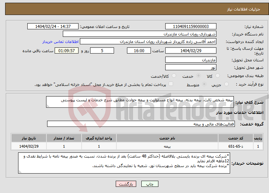The image size is (269, 193).
Task: Click the جزئیات اطلاعات نیاز page header
Action: pyautogui.click(x=244, y=9)
